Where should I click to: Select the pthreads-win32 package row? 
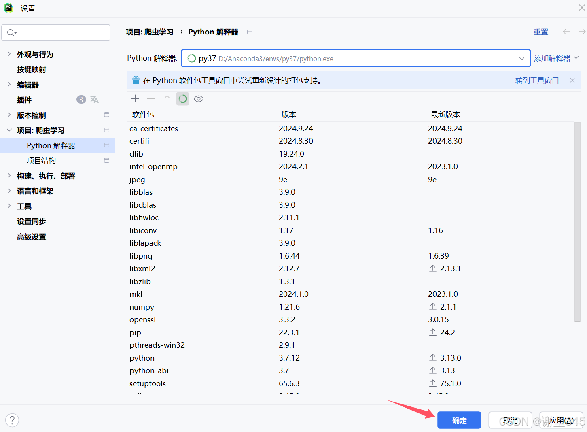(x=351, y=345)
